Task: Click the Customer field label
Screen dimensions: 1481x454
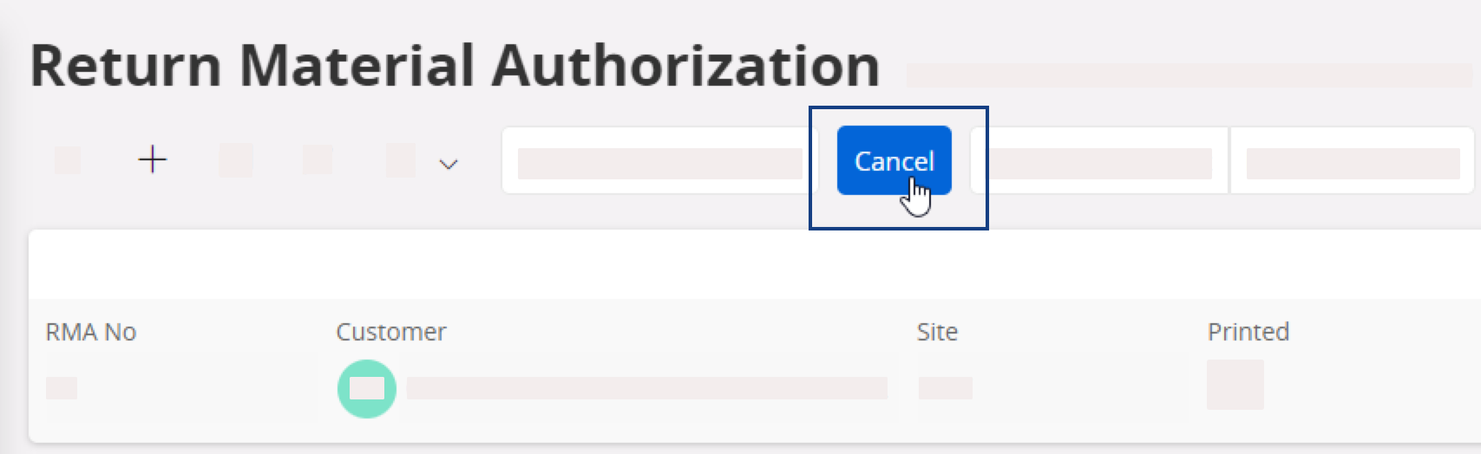Action: click(390, 332)
